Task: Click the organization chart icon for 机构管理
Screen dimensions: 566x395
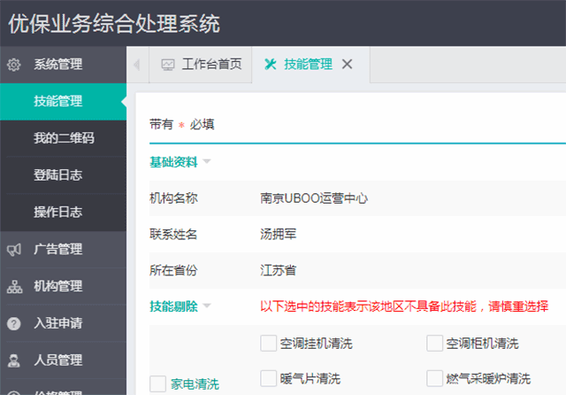Action: [14, 286]
